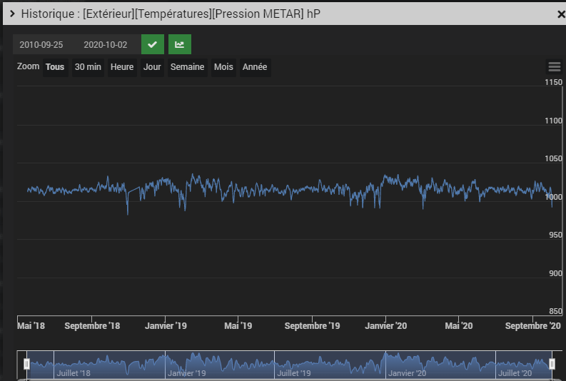Screen dimensions: 566x381
Task: Click the start date field 2010-09-25
Action: (x=41, y=44)
